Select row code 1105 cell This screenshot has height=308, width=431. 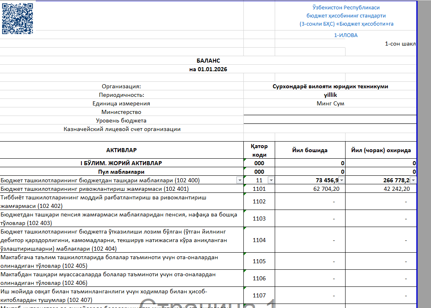click(x=259, y=261)
